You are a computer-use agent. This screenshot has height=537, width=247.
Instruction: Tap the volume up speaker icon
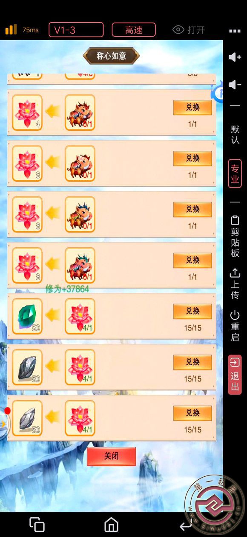coord(235,57)
